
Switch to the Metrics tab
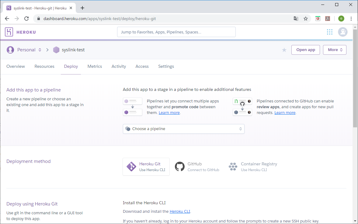(95, 66)
